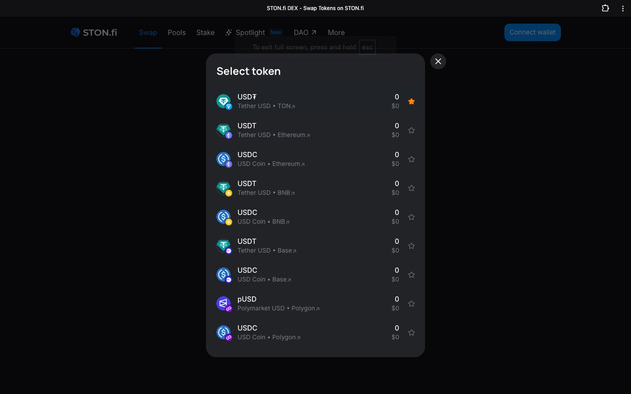Open Tether USD • Ethereum explorer link

273,135
